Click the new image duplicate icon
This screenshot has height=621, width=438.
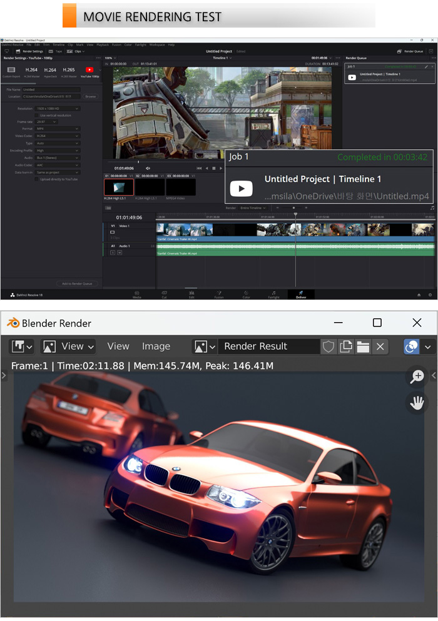point(346,346)
